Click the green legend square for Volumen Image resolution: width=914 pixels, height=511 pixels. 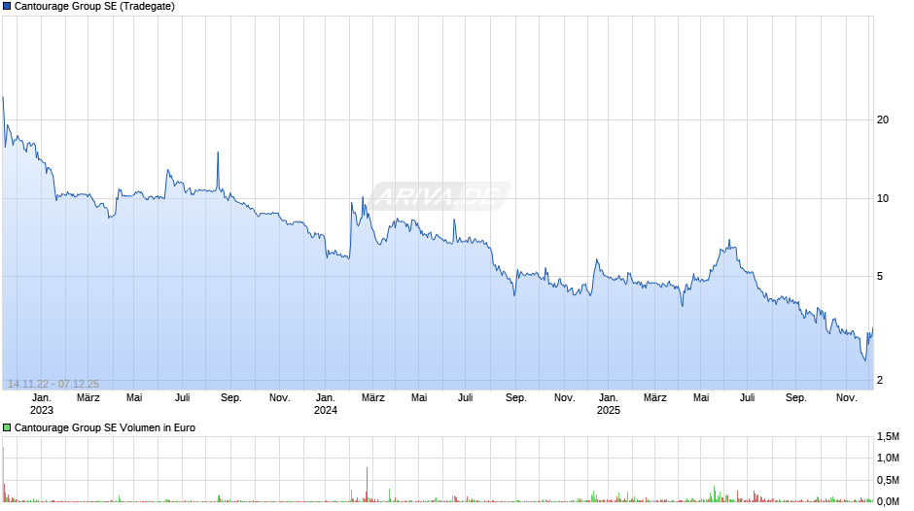(x=7, y=427)
